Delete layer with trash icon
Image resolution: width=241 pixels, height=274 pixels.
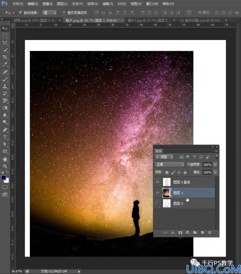(210, 233)
